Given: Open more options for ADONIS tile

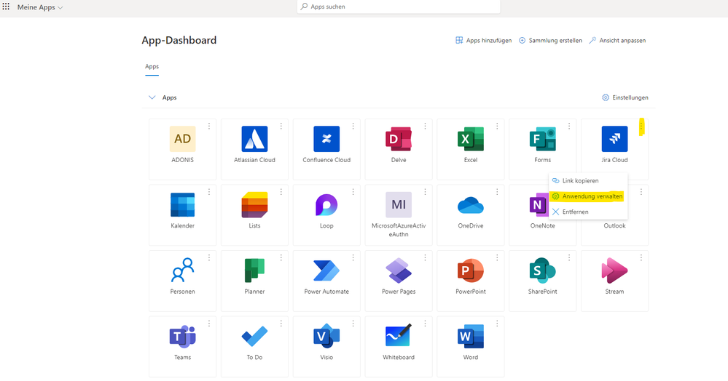Looking at the screenshot, I should (x=209, y=126).
